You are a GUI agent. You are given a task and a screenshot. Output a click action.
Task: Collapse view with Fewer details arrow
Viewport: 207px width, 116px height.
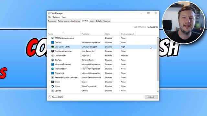tap(49, 97)
